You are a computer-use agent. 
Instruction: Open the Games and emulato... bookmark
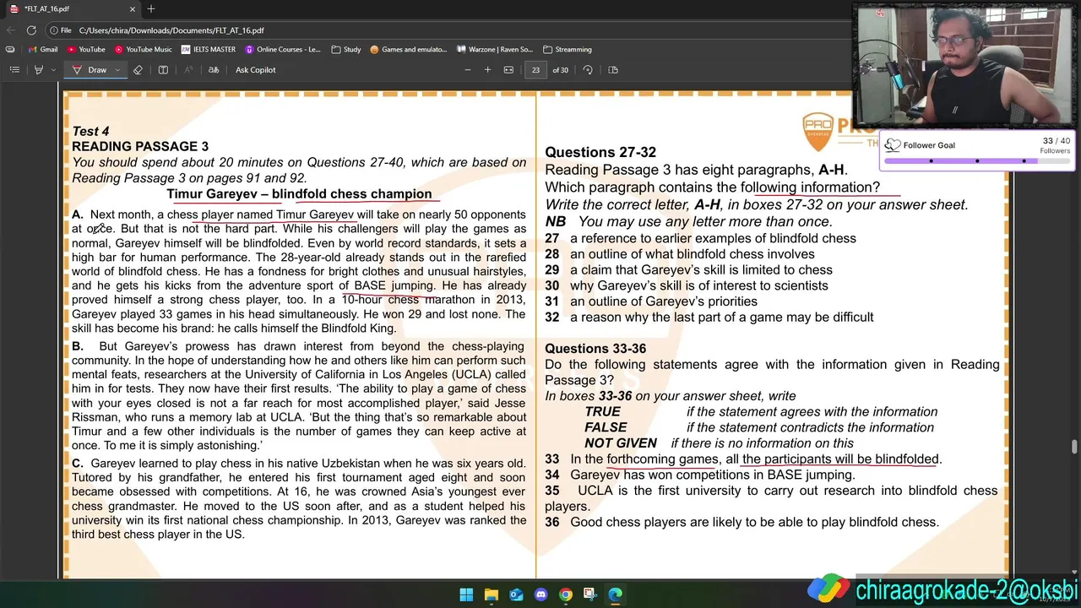(409, 49)
